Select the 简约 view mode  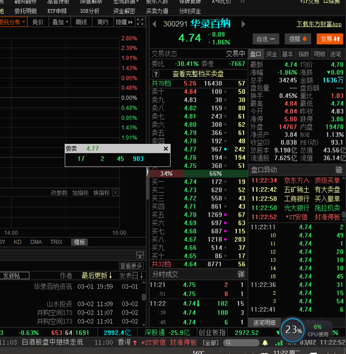(103, 22)
